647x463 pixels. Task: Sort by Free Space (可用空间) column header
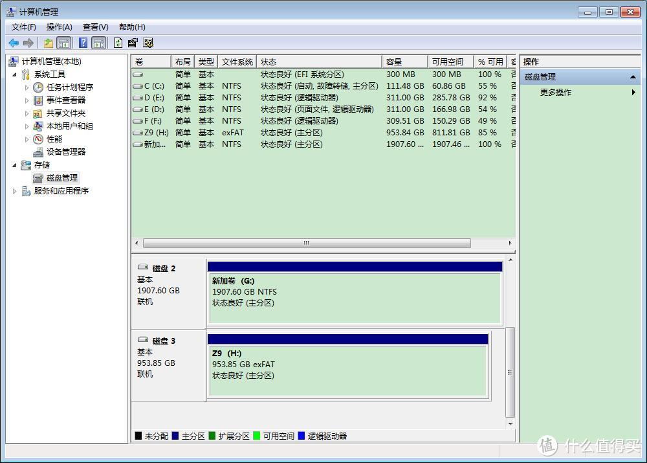tap(450, 62)
